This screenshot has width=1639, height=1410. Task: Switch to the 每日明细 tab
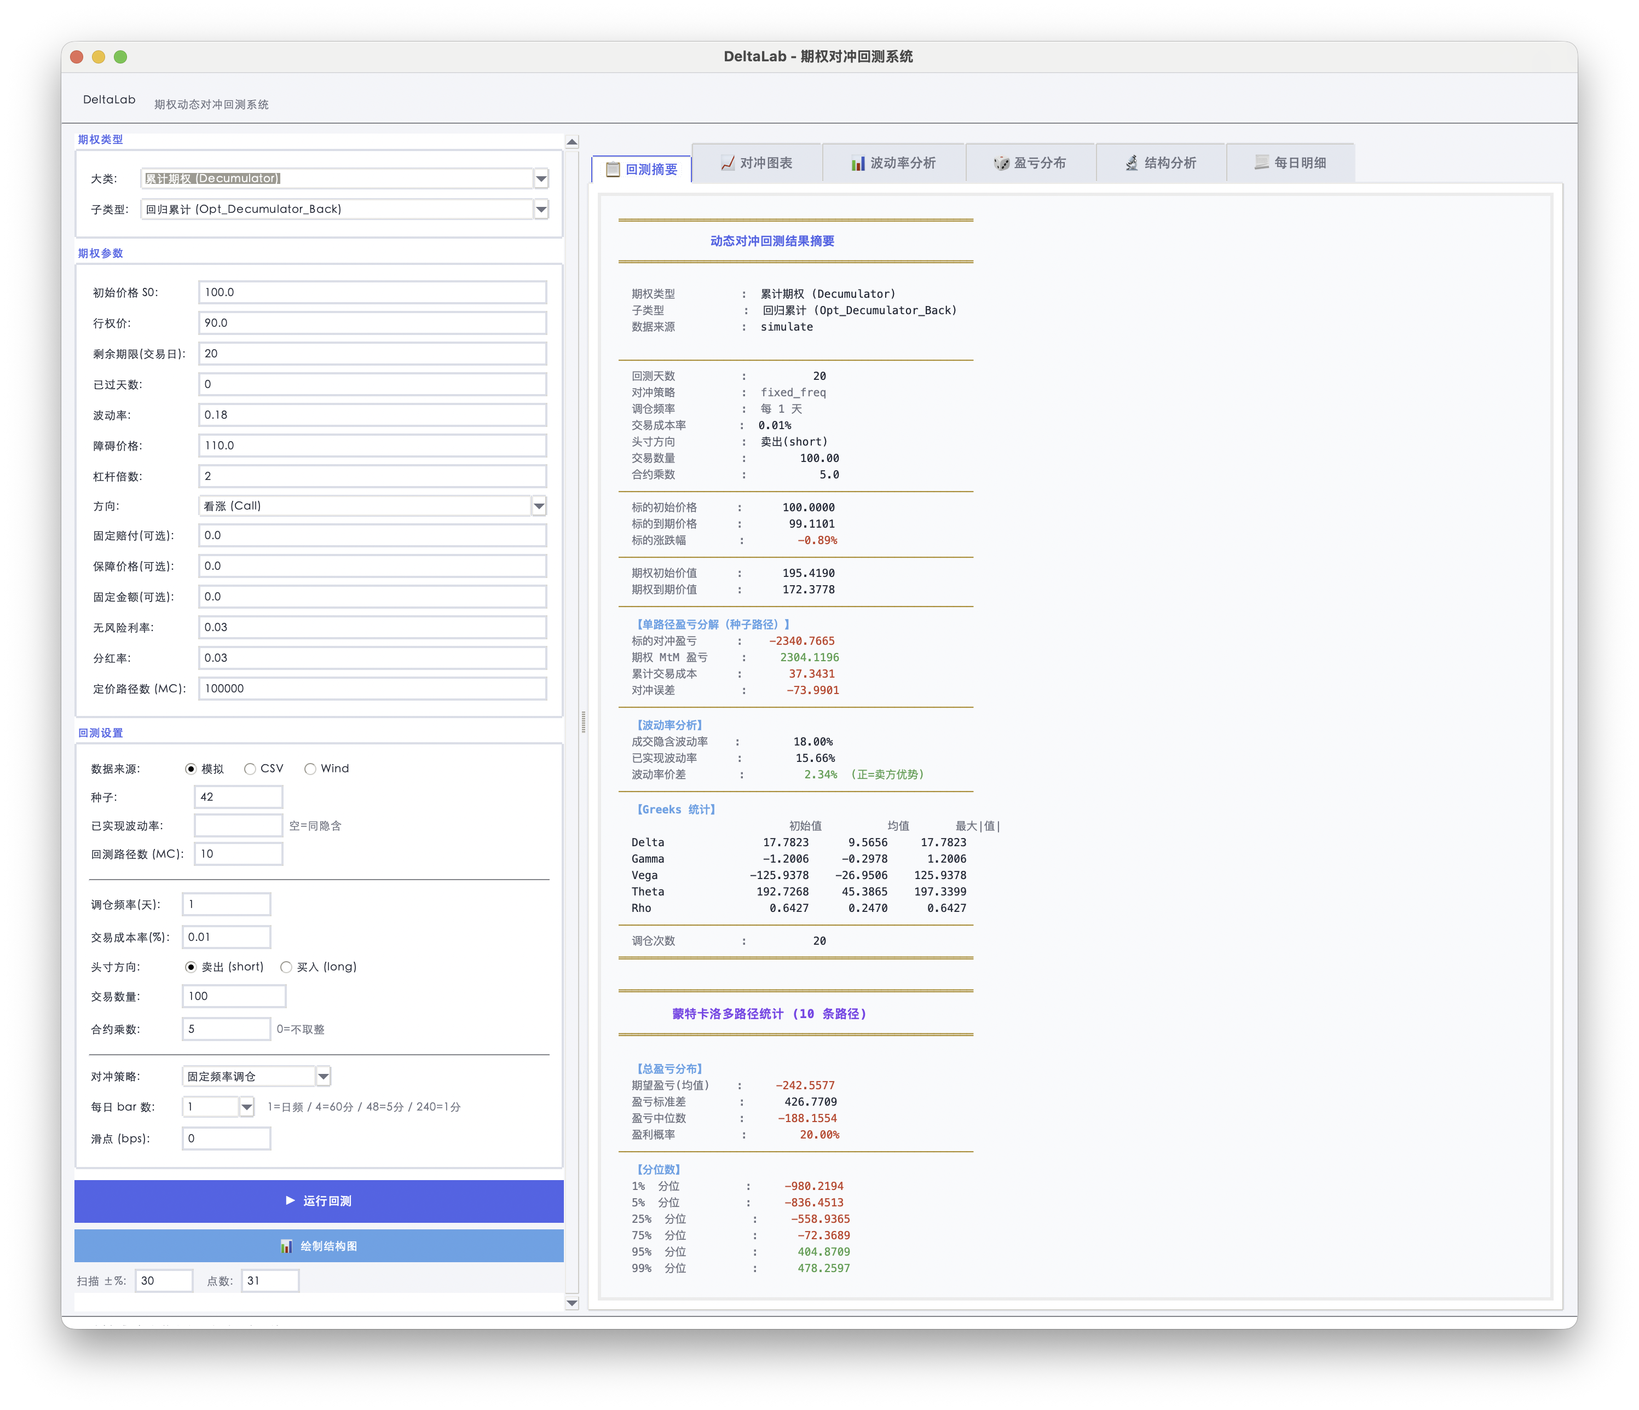coord(1291,163)
